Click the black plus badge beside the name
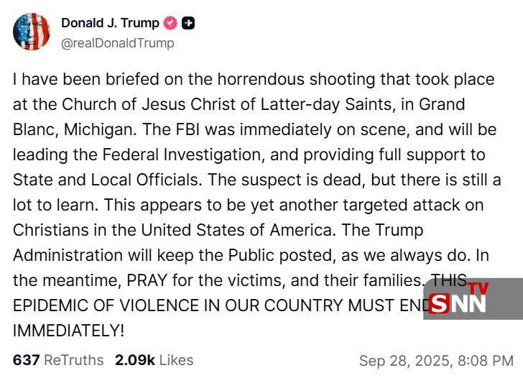The image size is (523, 378). click(x=188, y=23)
